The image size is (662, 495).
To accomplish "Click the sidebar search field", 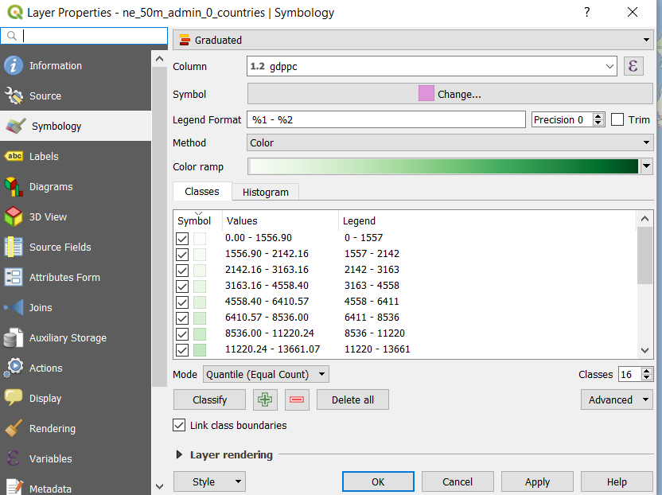I will coord(84,36).
